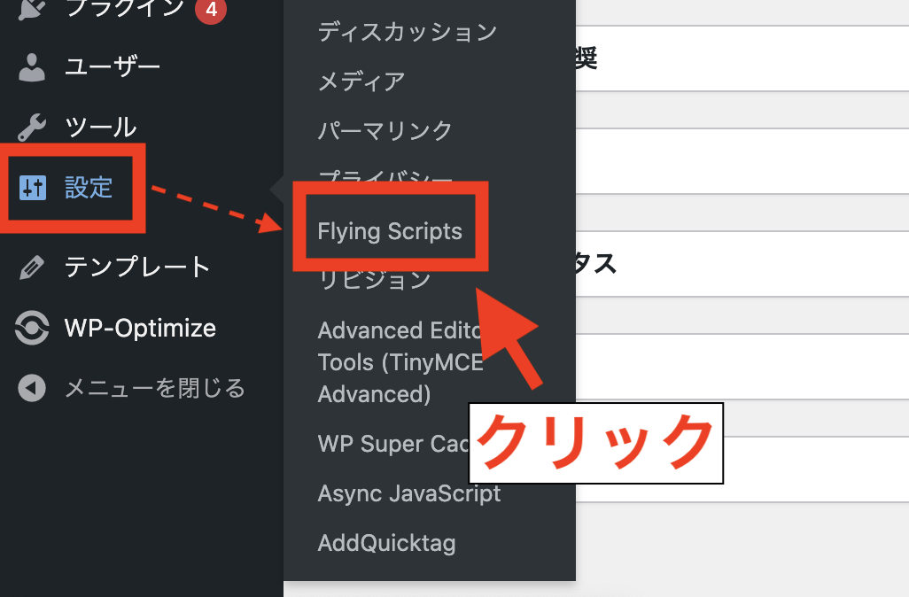
Task: Open the パーマリンク settings
Action: pos(385,131)
